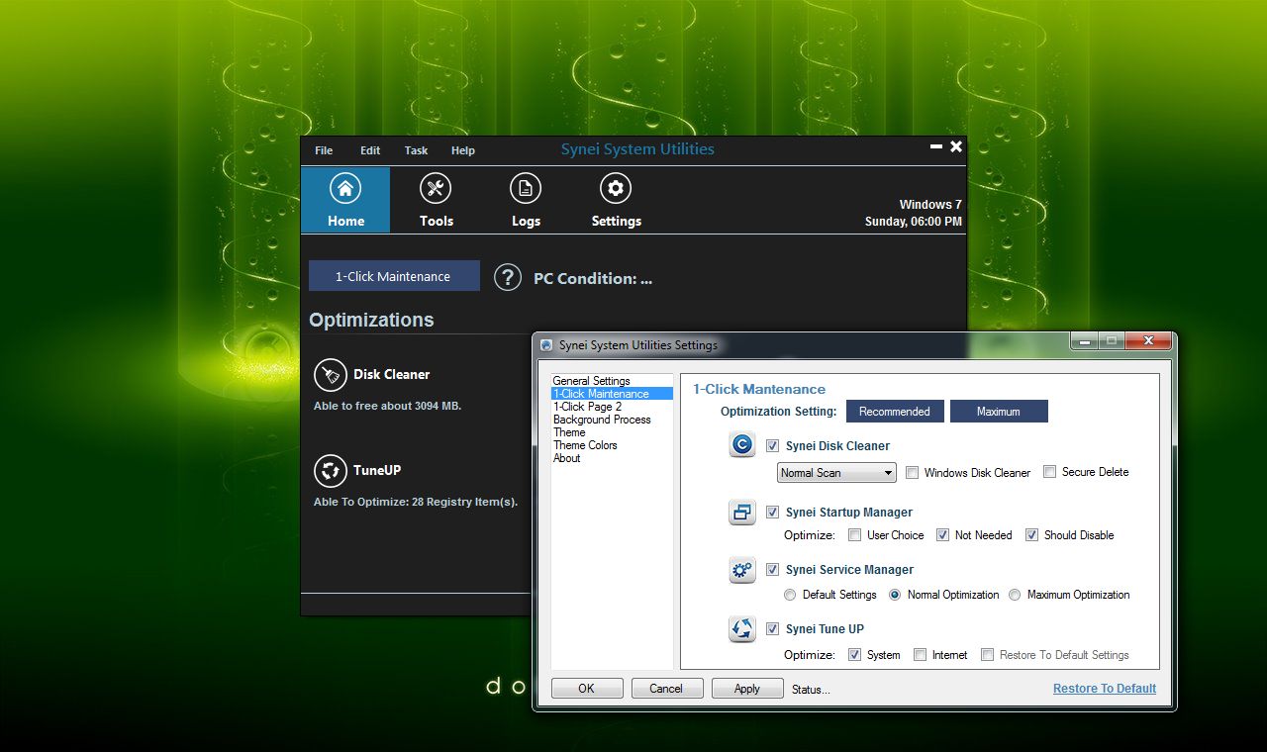This screenshot has height=752, width=1267.
Task: Uncheck the Synei Tune UP checkbox
Action: pyautogui.click(x=773, y=629)
